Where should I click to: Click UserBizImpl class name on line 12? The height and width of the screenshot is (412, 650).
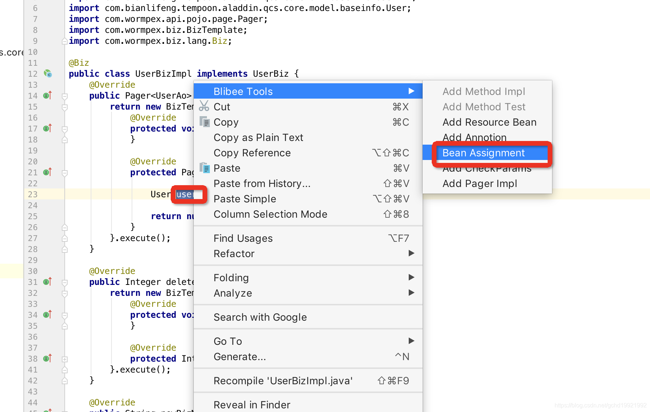click(163, 74)
